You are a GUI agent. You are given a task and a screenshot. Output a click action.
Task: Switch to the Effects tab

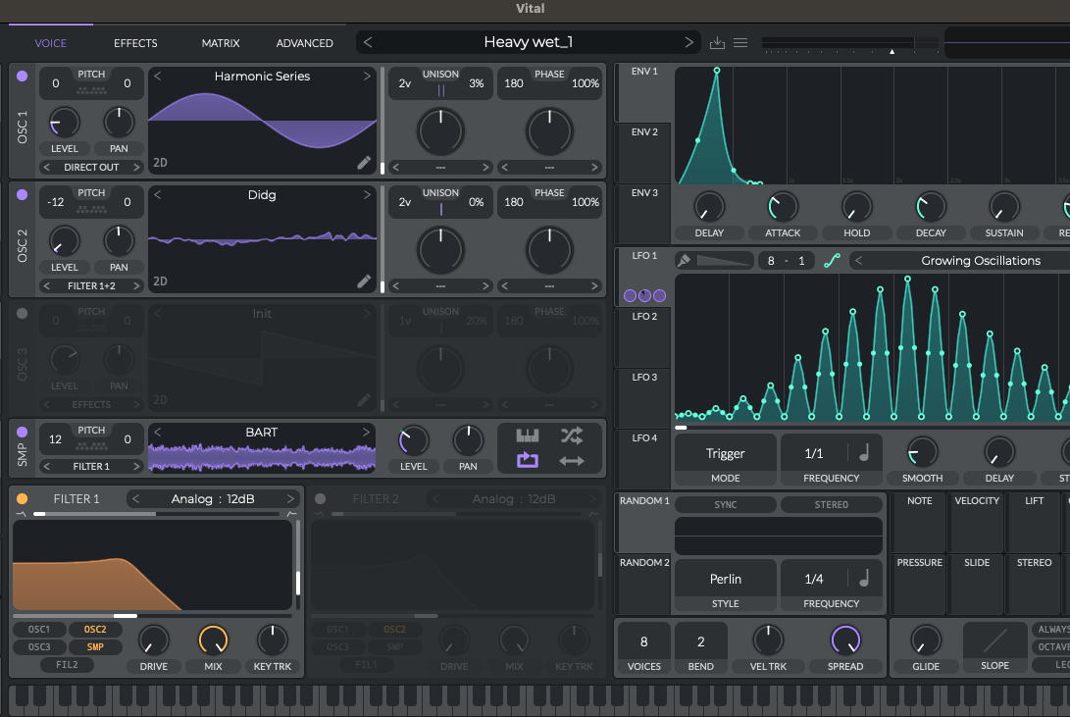pyautogui.click(x=135, y=43)
